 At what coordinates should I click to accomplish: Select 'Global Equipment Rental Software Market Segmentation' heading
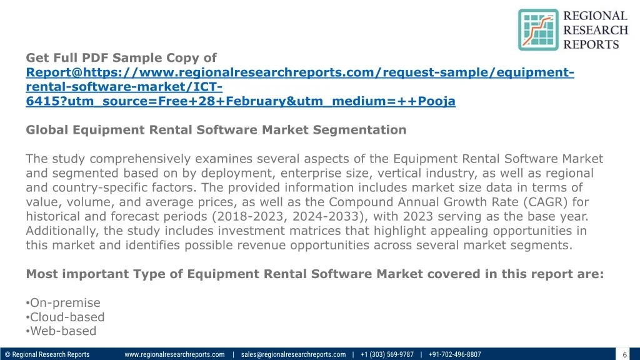point(216,130)
